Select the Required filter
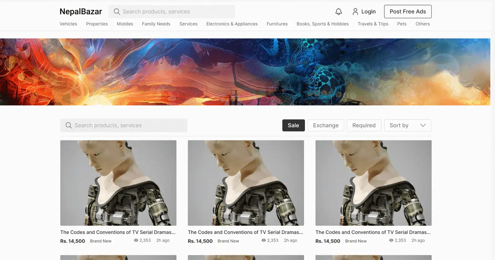The height and width of the screenshot is (260, 495). 364,125
